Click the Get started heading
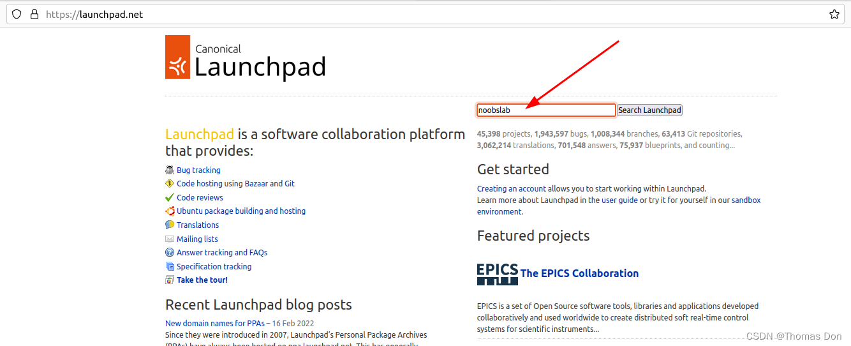The height and width of the screenshot is (346, 851). coord(513,169)
